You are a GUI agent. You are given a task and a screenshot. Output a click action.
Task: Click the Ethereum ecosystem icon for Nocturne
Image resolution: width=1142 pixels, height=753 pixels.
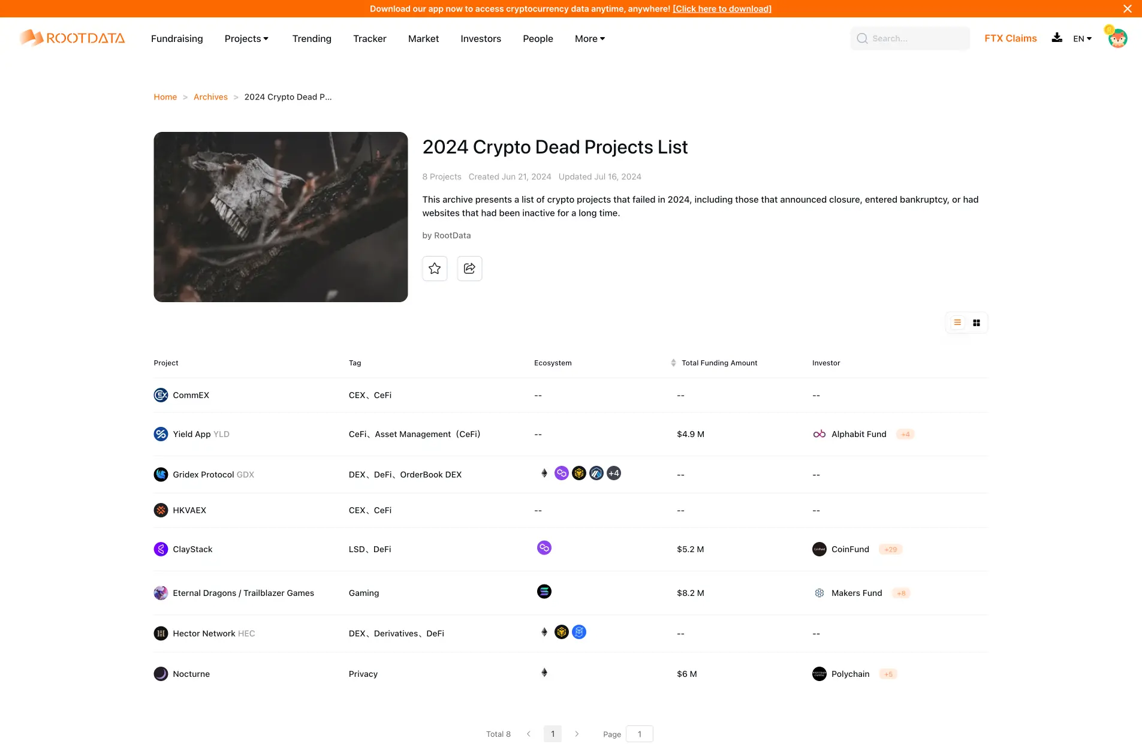(544, 673)
